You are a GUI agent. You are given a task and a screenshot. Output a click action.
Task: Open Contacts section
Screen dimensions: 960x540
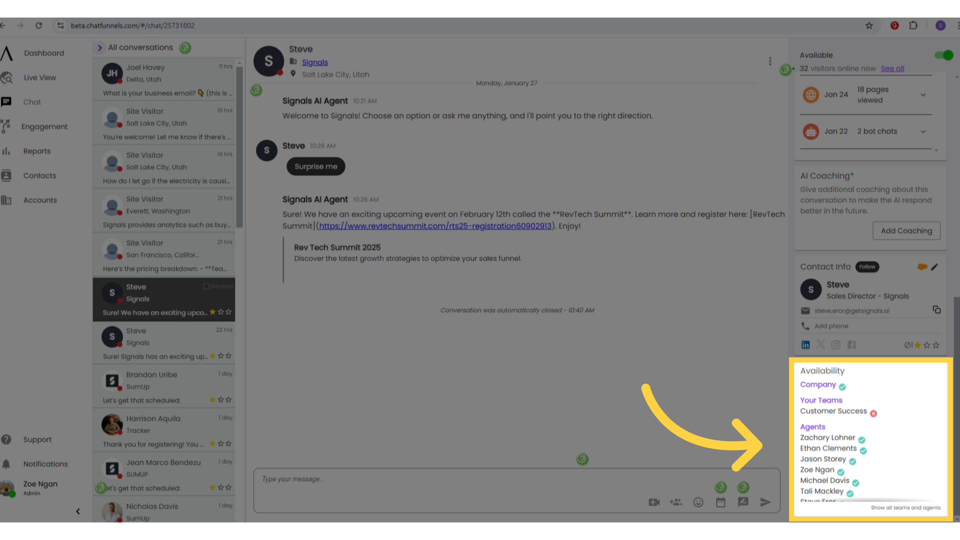[39, 175]
